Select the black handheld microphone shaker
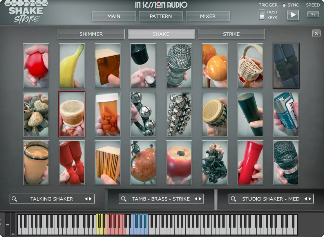The image size is (324, 237). (286, 163)
